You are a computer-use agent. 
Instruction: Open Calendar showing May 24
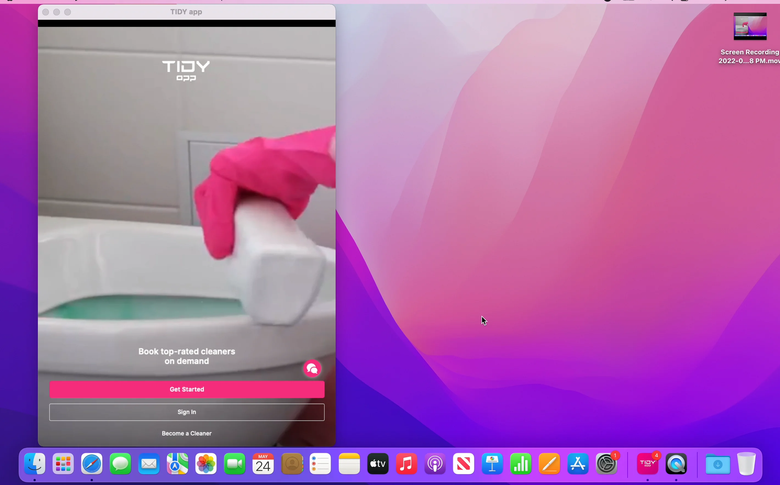pyautogui.click(x=263, y=464)
